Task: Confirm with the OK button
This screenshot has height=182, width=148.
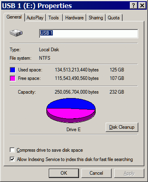Action: [x=64, y=173]
